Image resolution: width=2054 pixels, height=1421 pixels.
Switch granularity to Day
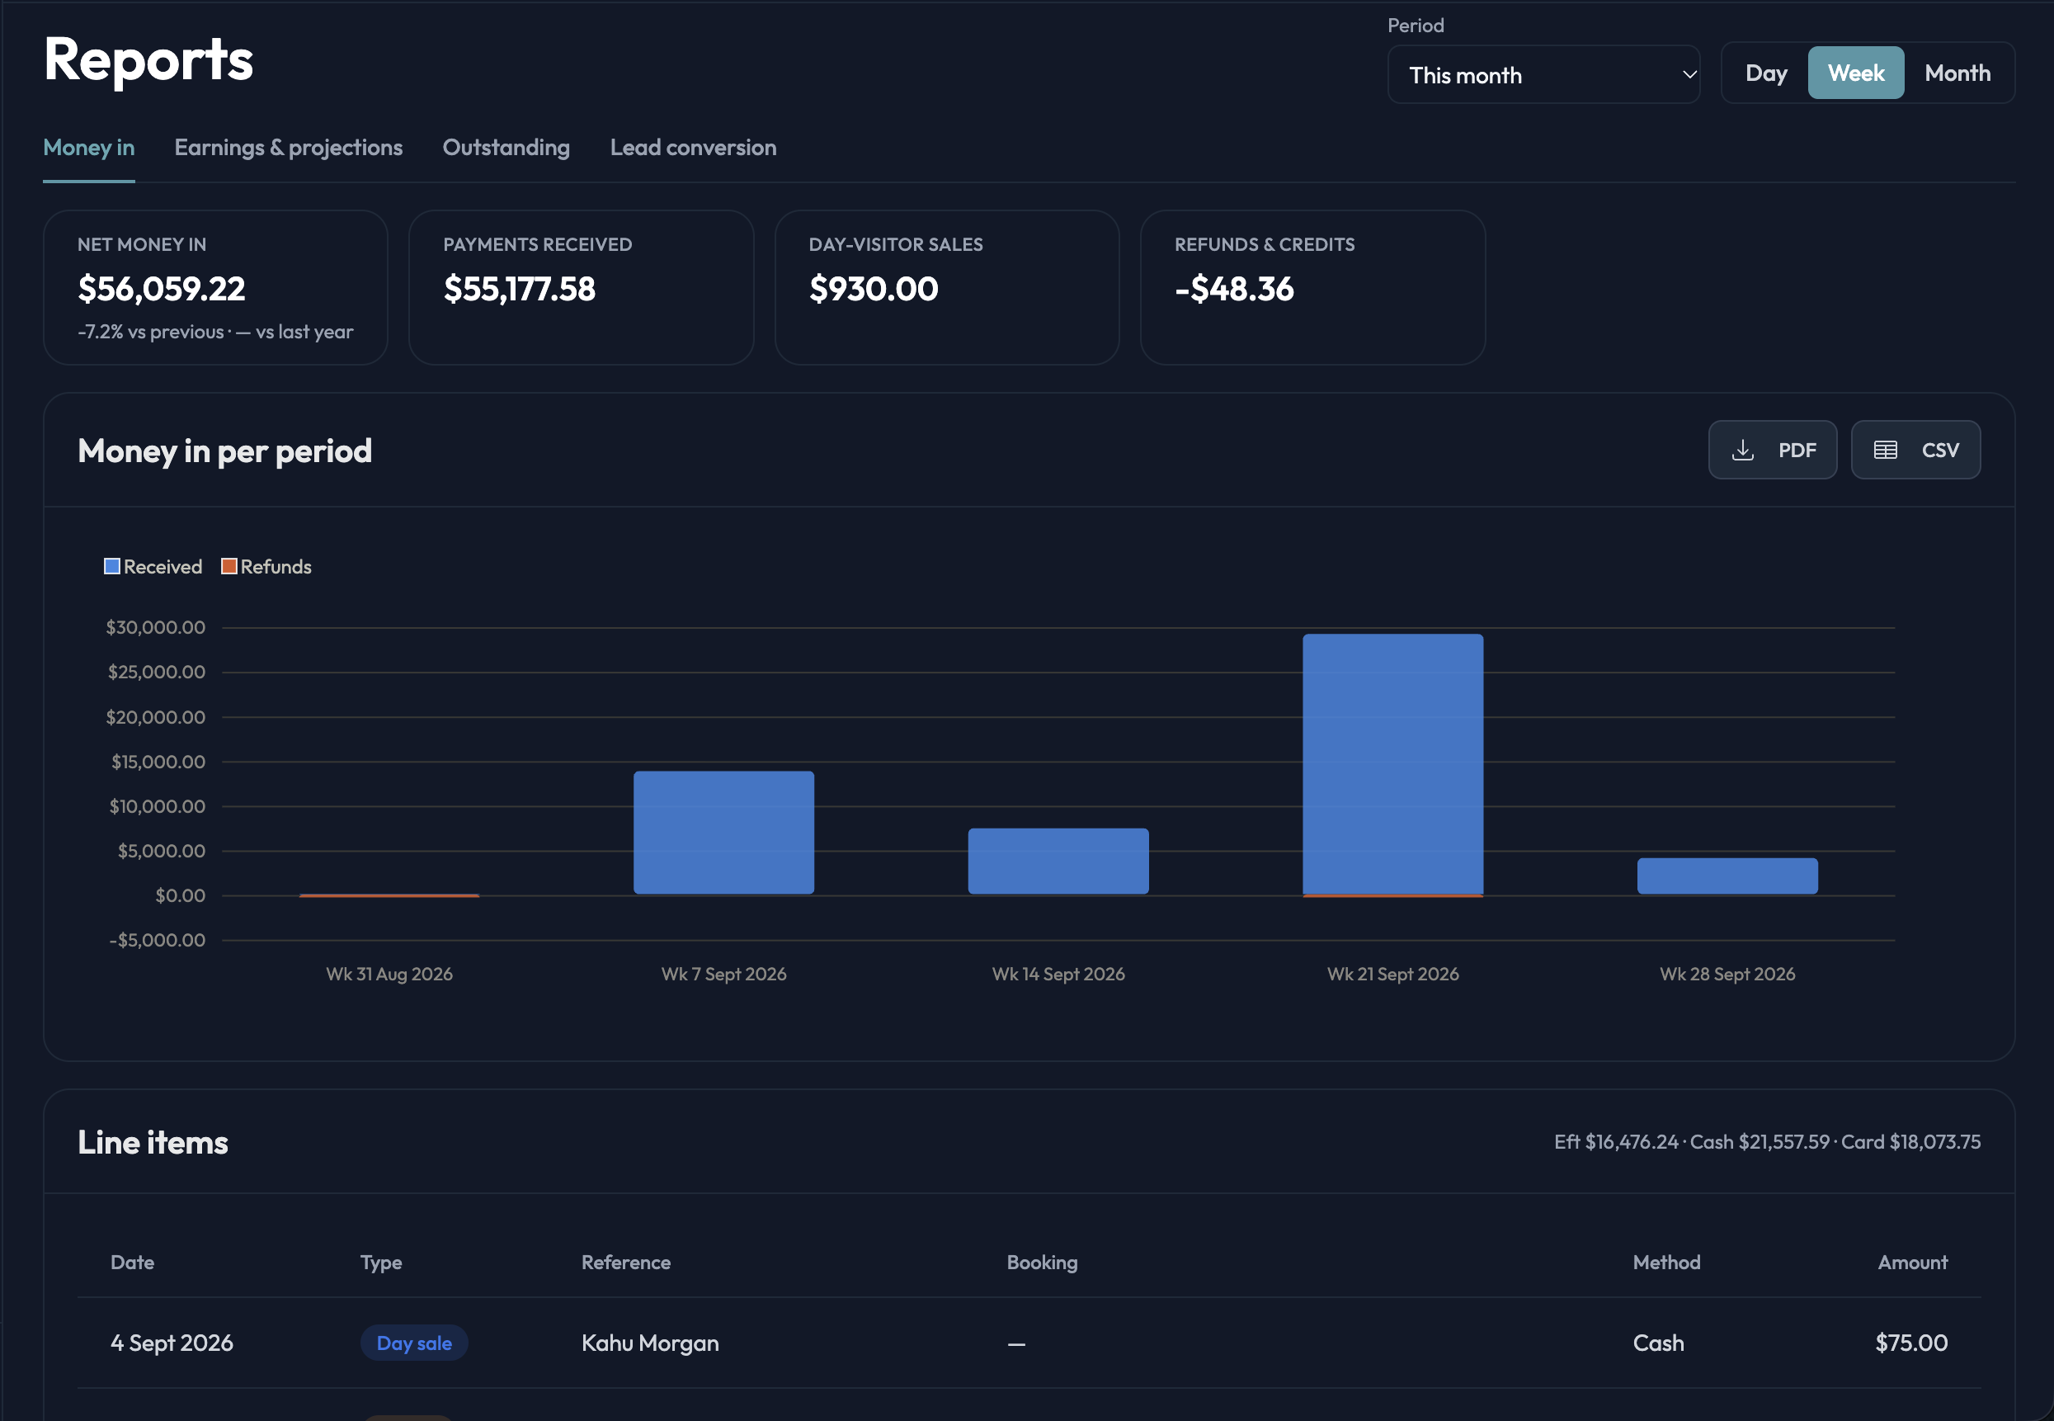pyautogui.click(x=1765, y=73)
